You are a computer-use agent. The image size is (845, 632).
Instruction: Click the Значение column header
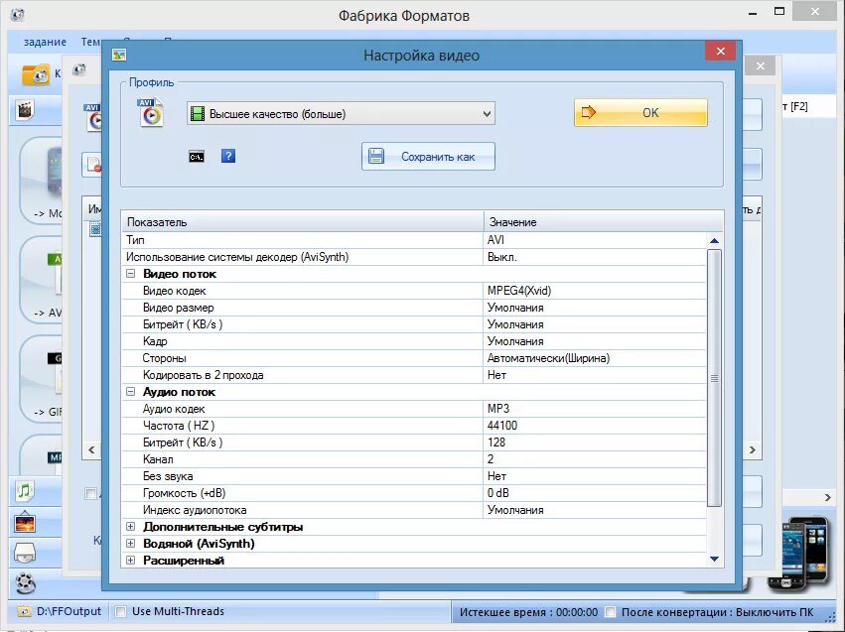point(603,222)
